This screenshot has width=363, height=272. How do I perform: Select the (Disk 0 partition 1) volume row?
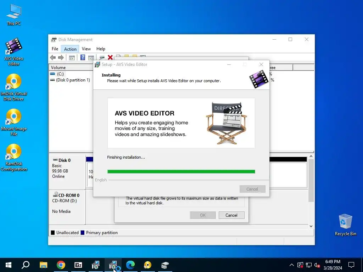click(70, 80)
